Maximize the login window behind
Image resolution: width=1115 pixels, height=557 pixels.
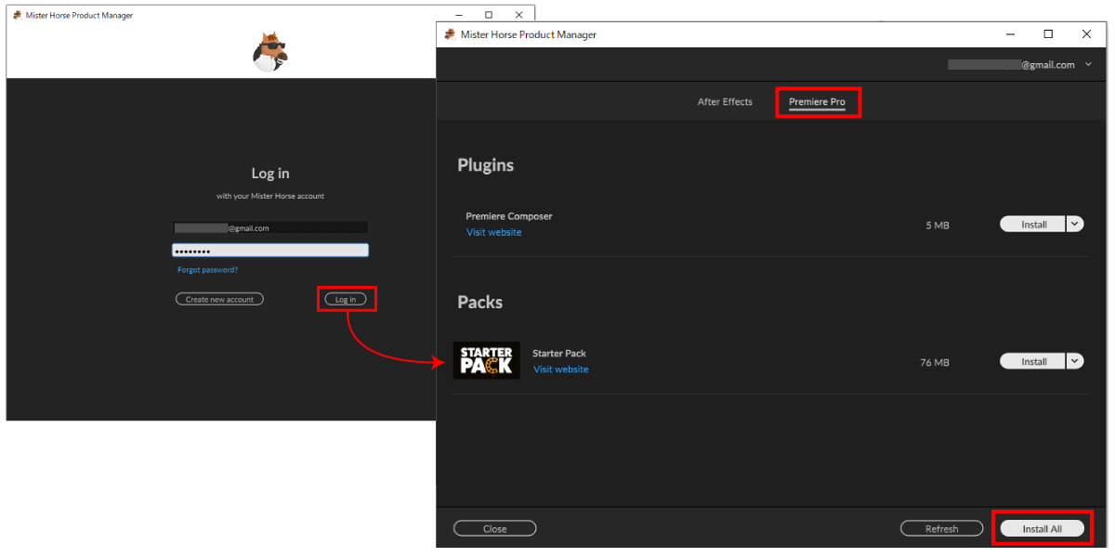coord(489,15)
